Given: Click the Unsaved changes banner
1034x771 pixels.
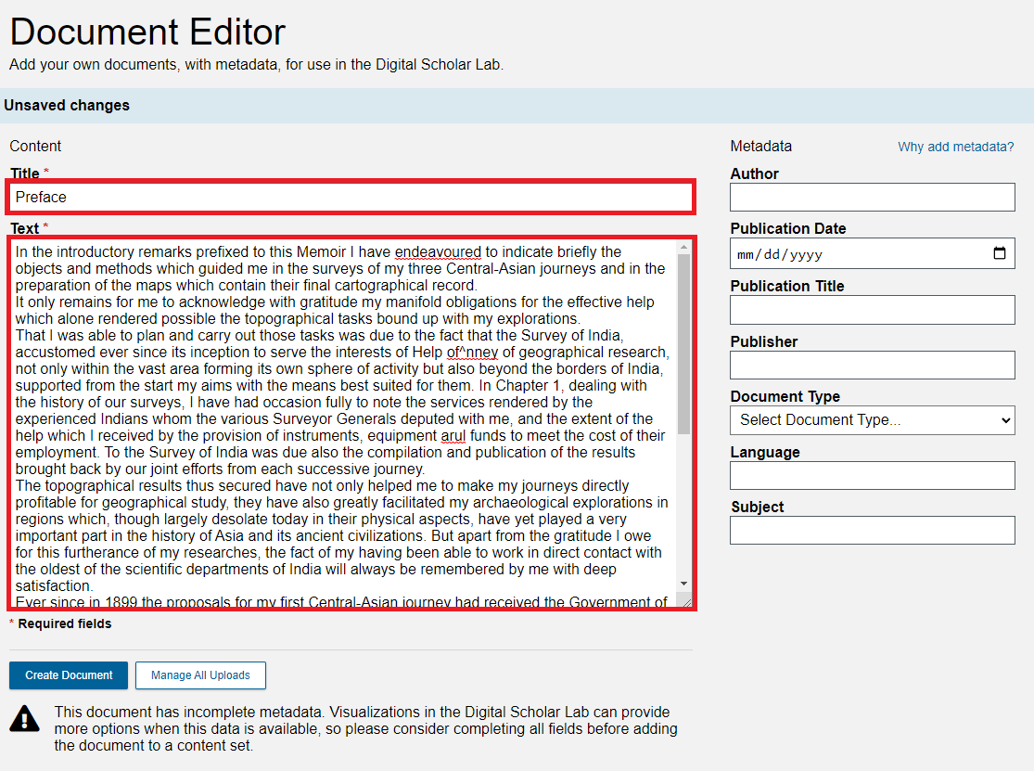Looking at the screenshot, I should point(67,105).
